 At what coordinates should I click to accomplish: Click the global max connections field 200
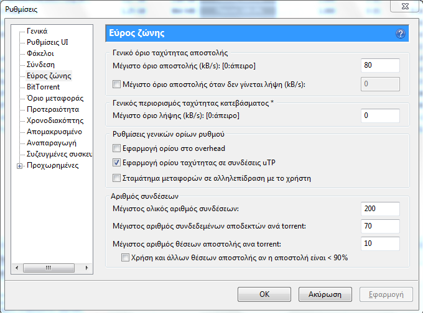380,209
